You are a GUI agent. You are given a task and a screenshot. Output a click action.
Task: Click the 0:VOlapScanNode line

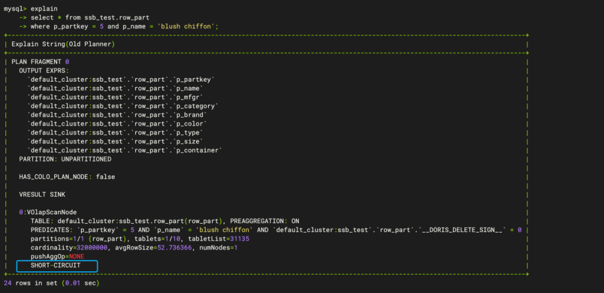click(x=48, y=212)
